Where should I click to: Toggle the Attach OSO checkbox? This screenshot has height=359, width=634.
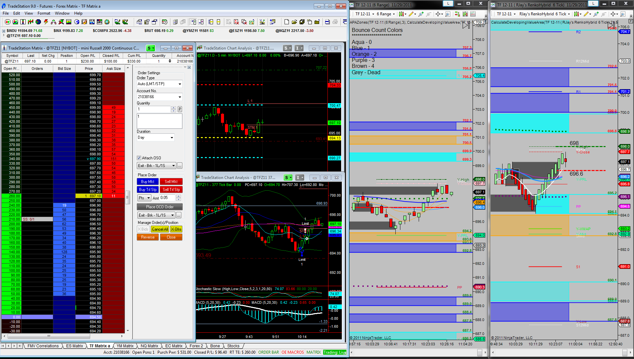139,158
